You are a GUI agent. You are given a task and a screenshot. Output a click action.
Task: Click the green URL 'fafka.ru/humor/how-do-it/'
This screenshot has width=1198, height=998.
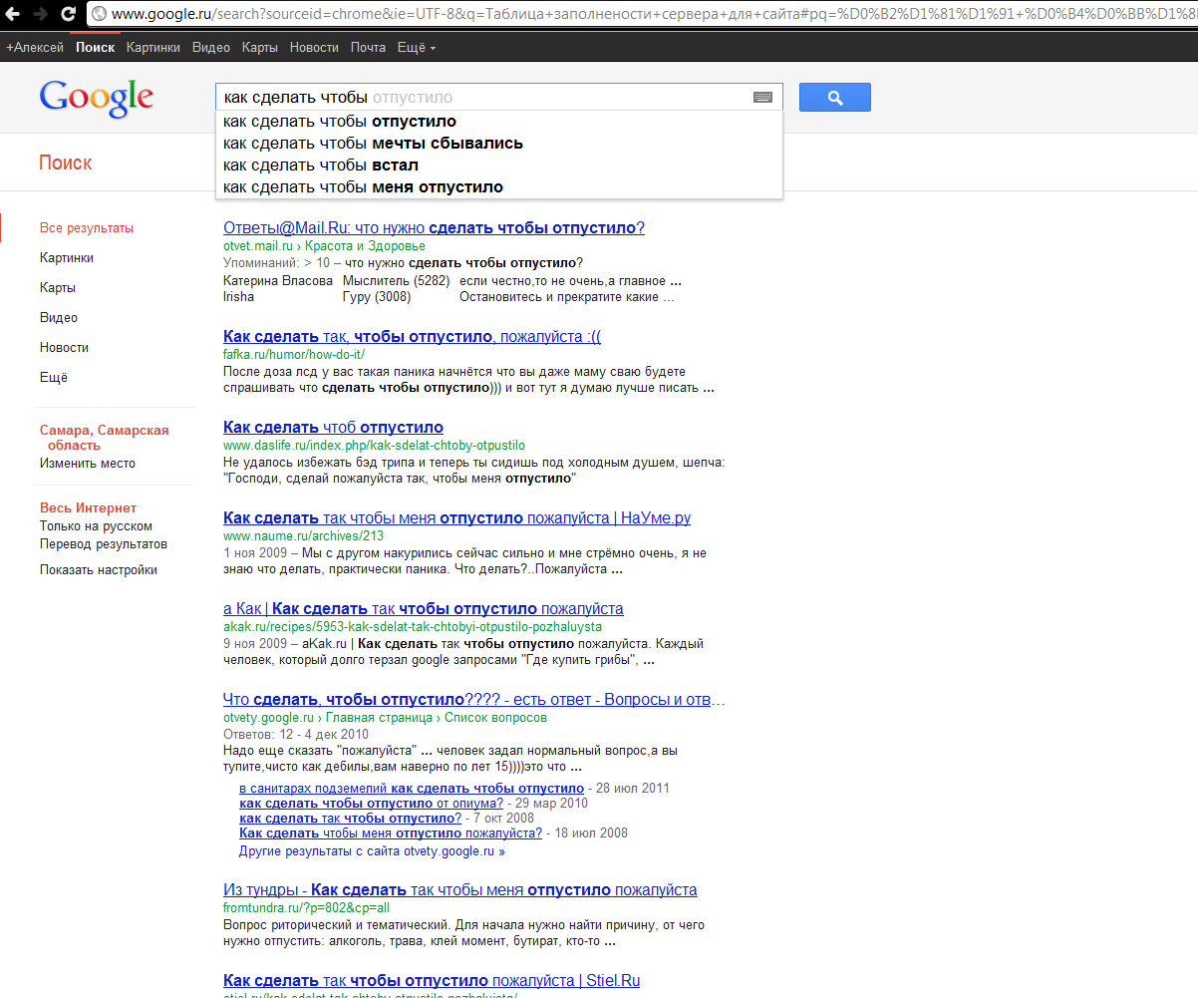tap(294, 355)
